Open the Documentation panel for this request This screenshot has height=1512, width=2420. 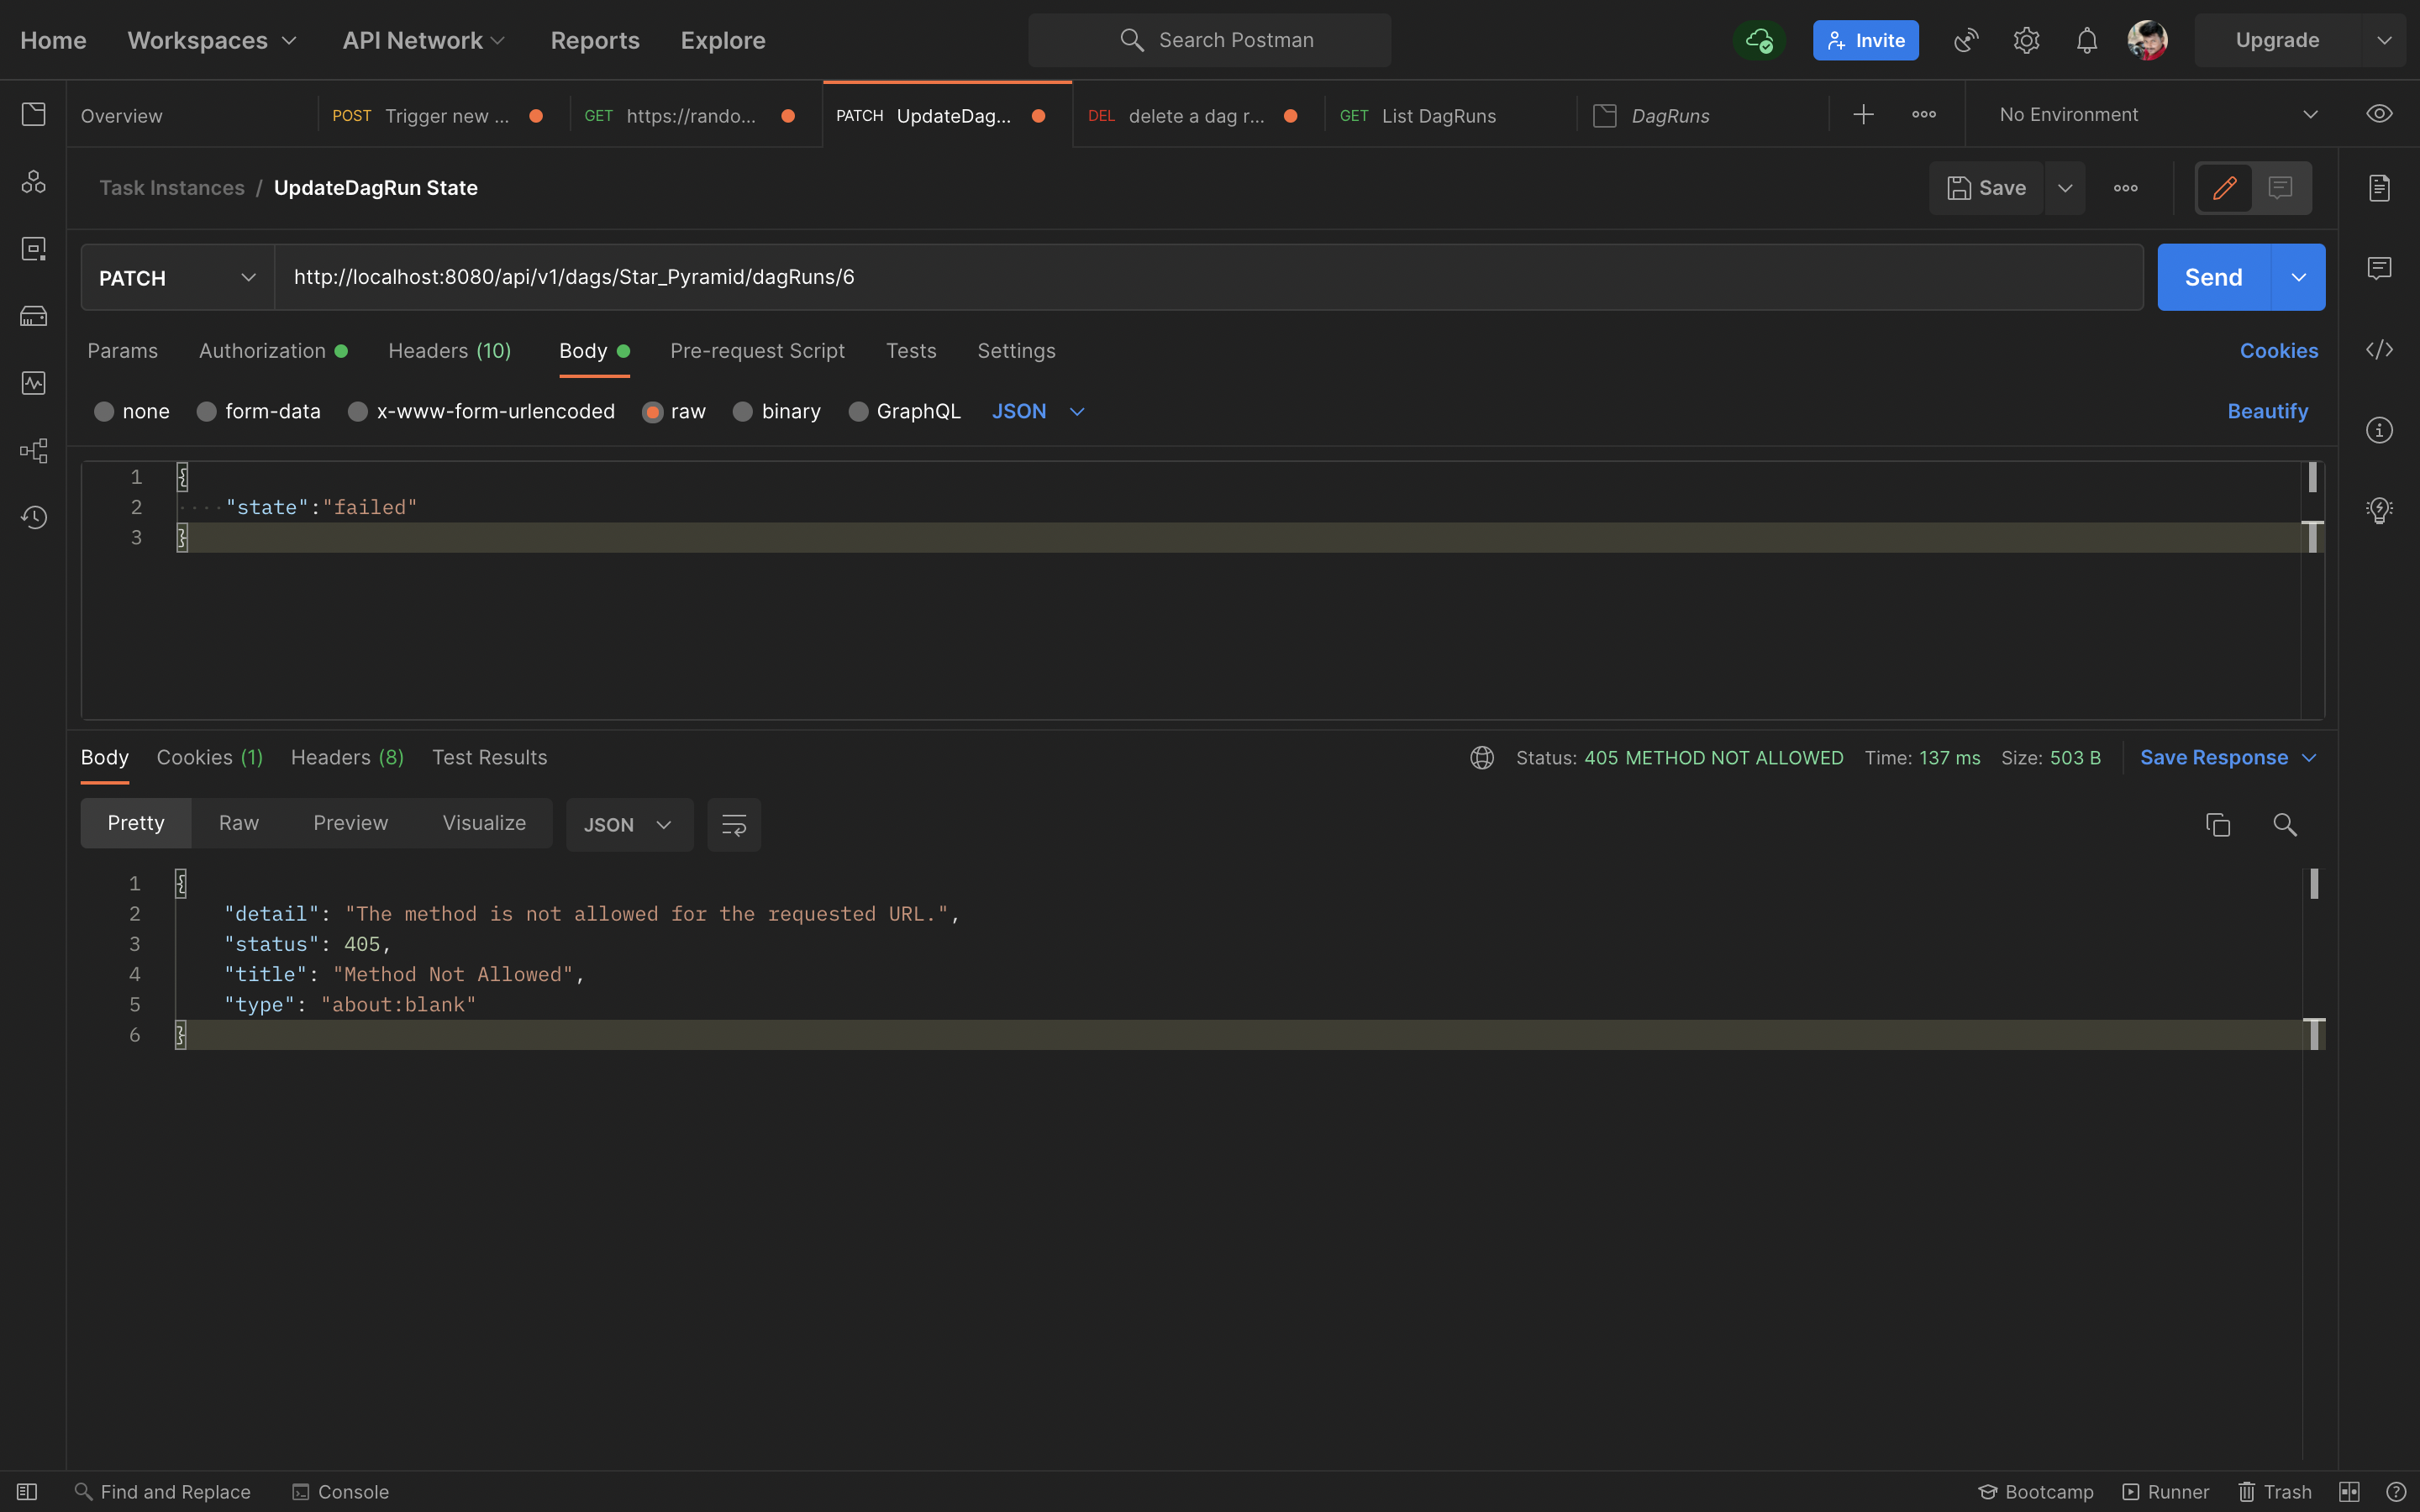click(2379, 188)
